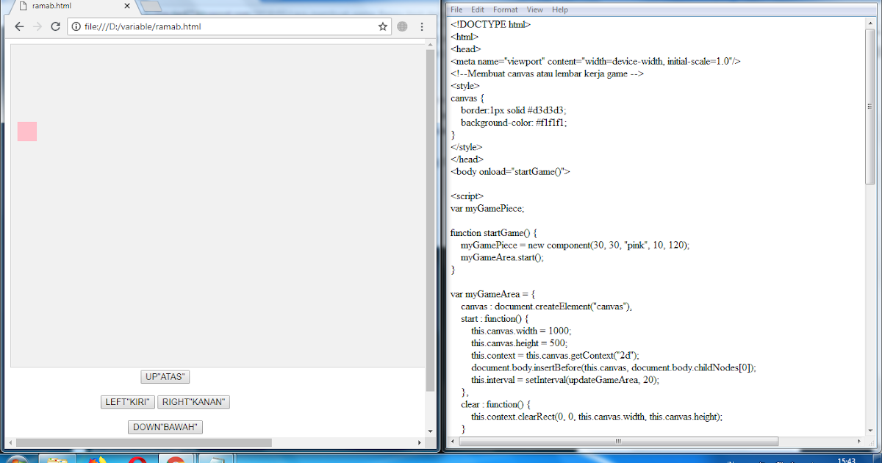Click the back navigation arrow in Chrome
The image size is (882, 463).
tap(18, 26)
